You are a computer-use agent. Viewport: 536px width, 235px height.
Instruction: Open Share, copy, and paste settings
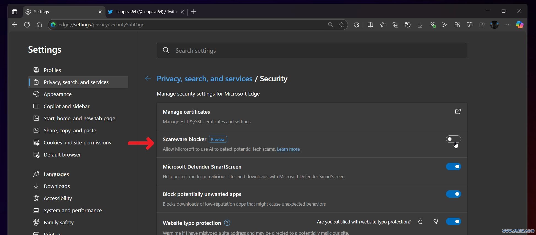78,130
